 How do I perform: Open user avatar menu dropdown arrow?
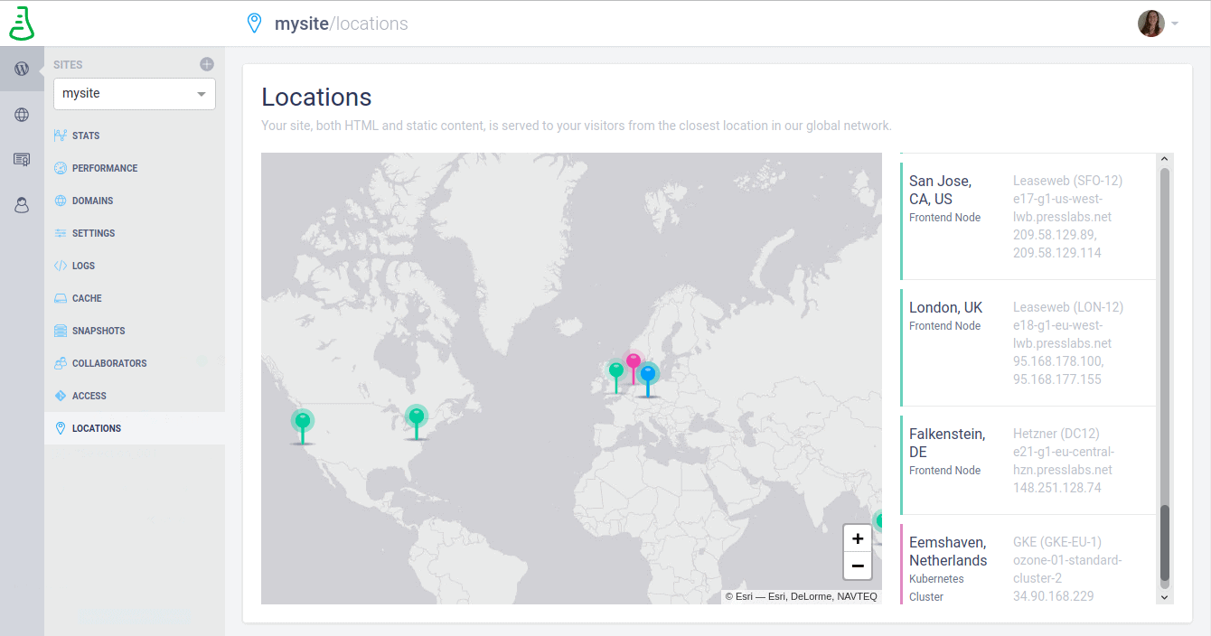click(x=1175, y=23)
